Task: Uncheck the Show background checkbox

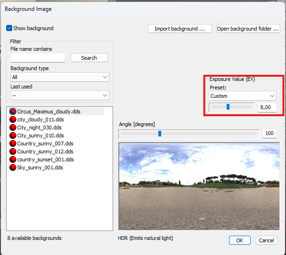Action: pos(9,28)
